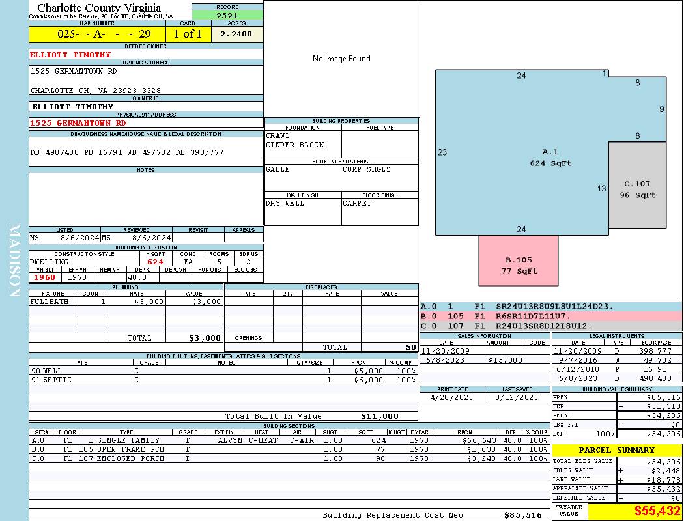Click the year built value 1960
The image size is (684, 521).
pos(44,277)
